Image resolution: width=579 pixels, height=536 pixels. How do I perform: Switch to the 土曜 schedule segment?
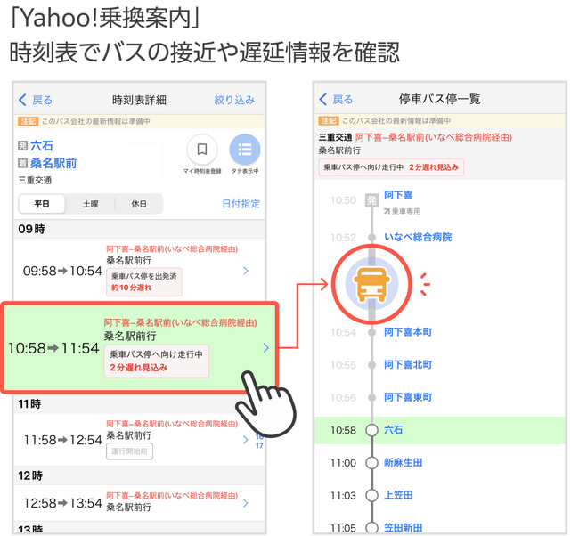[90, 204]
